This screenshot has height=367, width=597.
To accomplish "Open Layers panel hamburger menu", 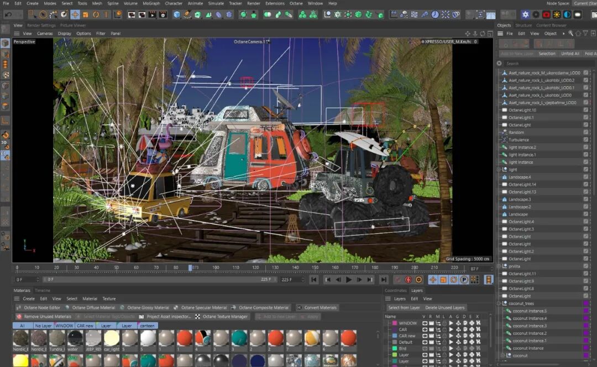I will [x=388, y=299].
